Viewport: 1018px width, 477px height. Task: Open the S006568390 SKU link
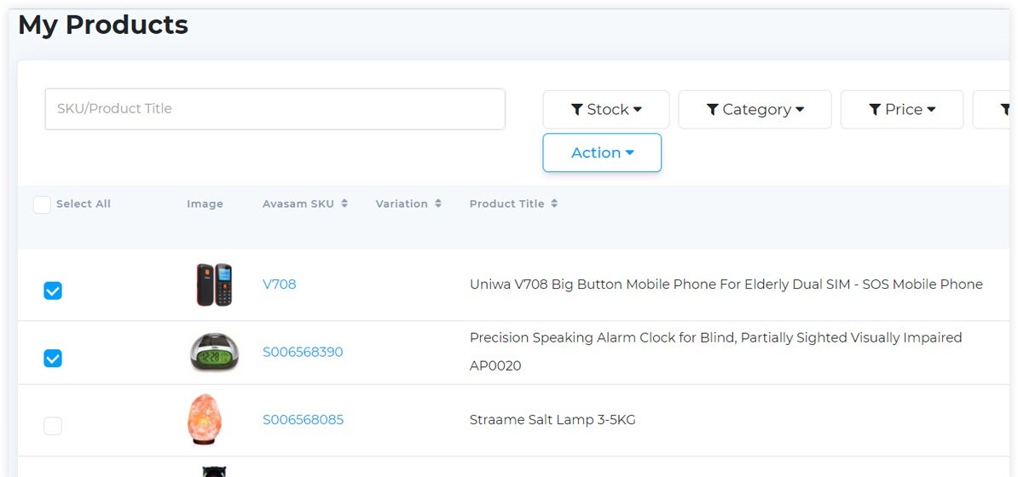(x=303, y=352)
